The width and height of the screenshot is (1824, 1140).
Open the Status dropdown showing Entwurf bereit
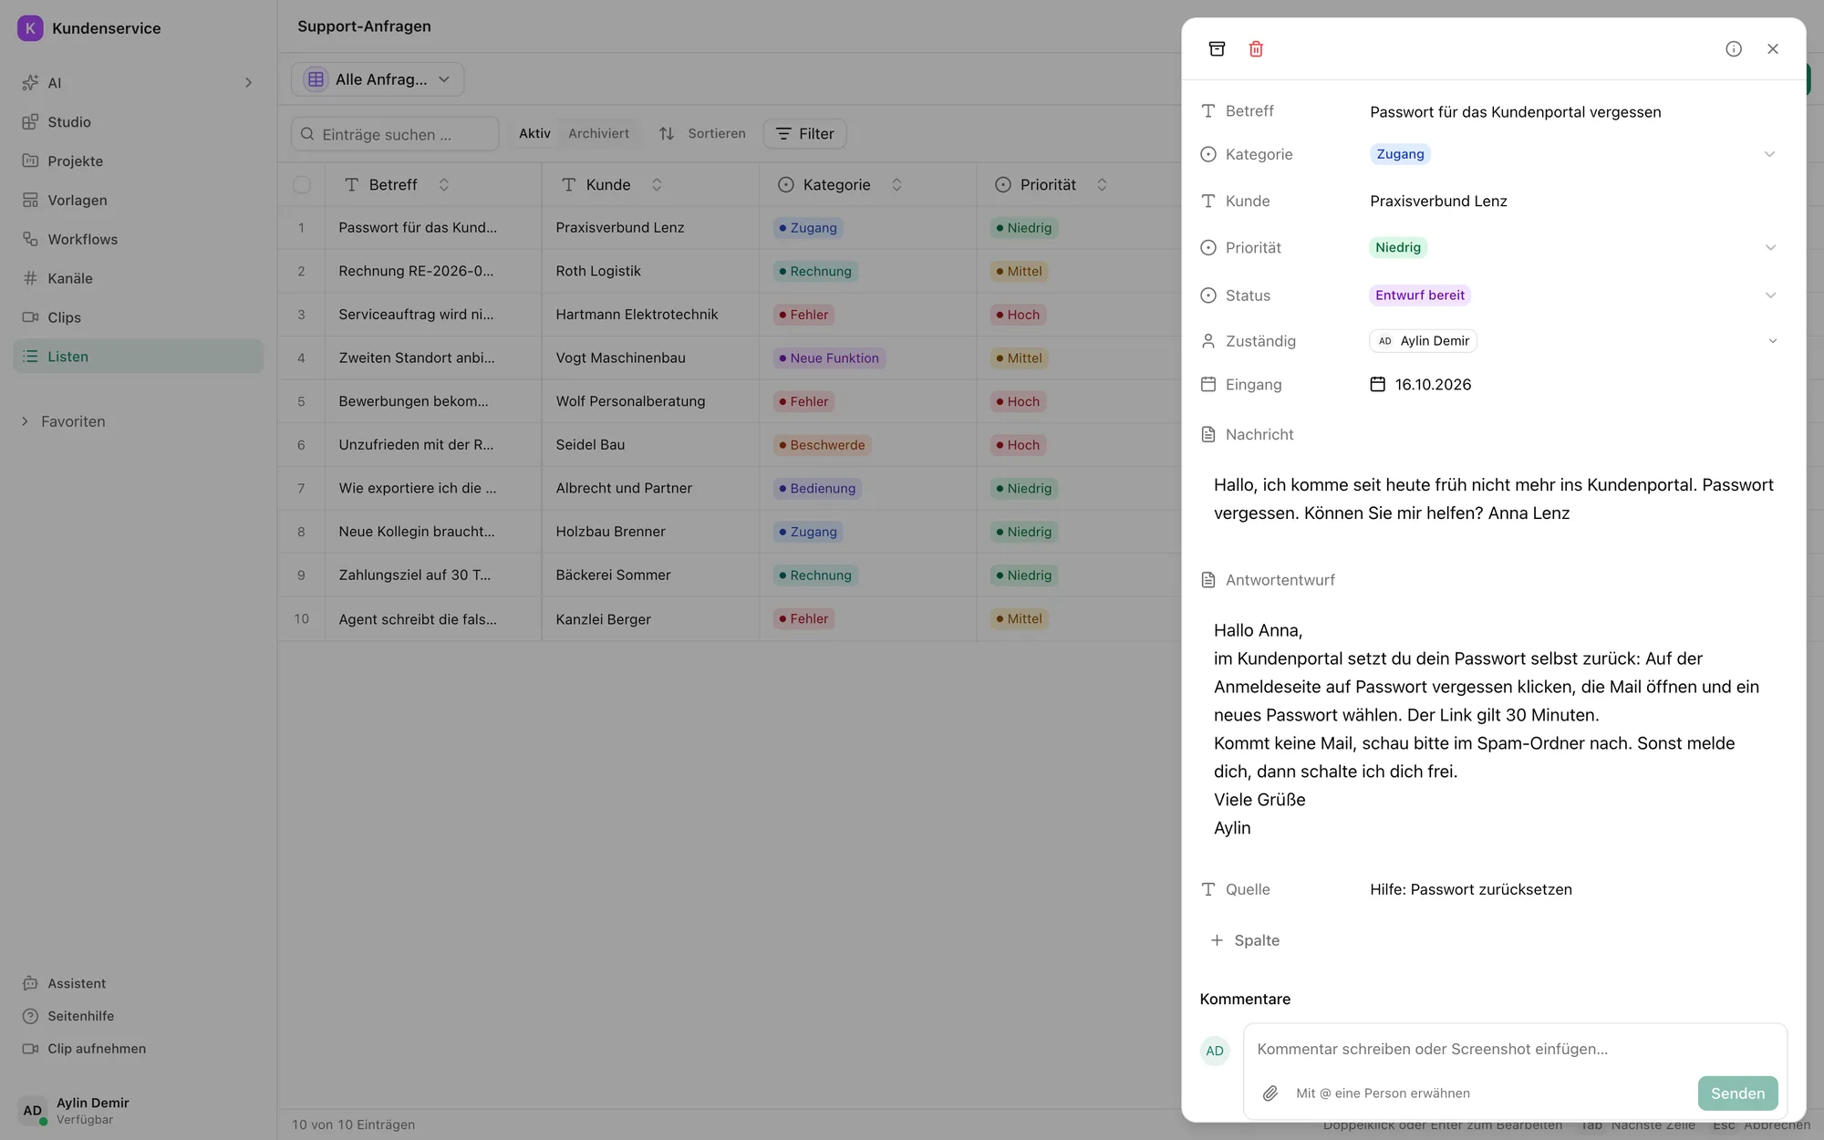[1769, 295]
